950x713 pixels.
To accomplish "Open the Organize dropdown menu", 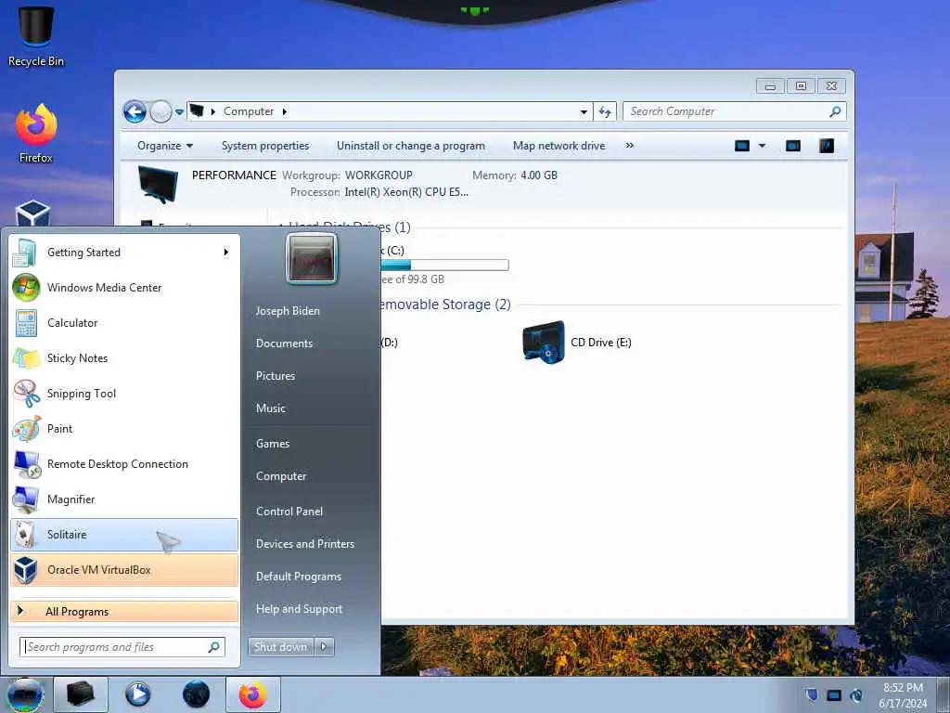I will click(x=165, y=146).
